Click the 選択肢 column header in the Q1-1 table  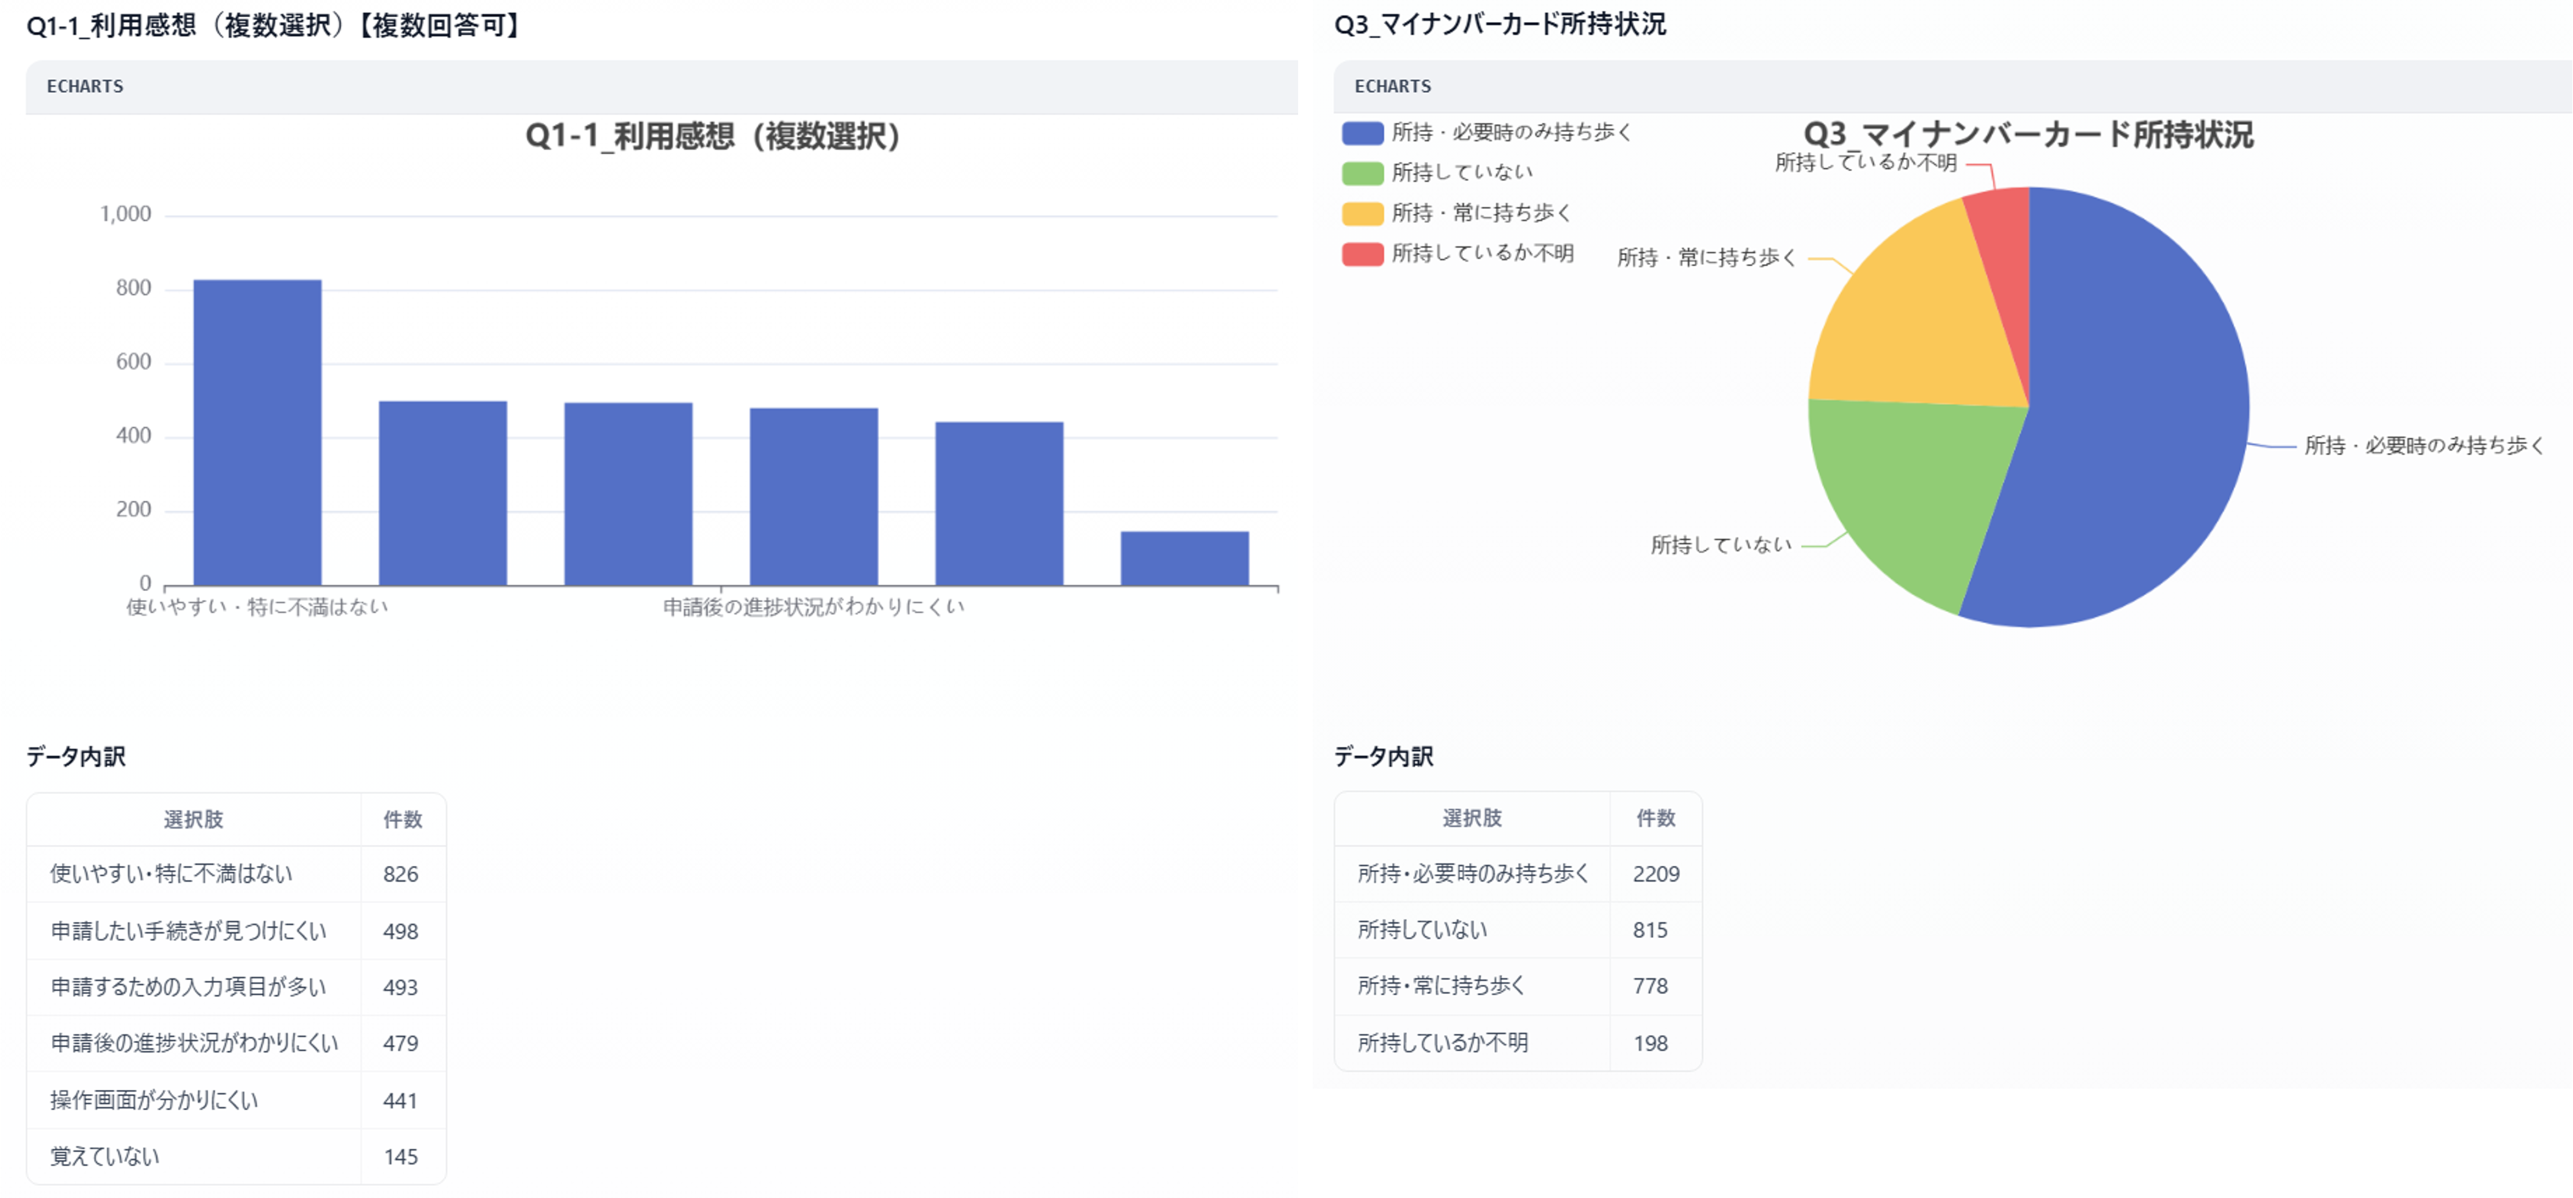click(194, 819)
